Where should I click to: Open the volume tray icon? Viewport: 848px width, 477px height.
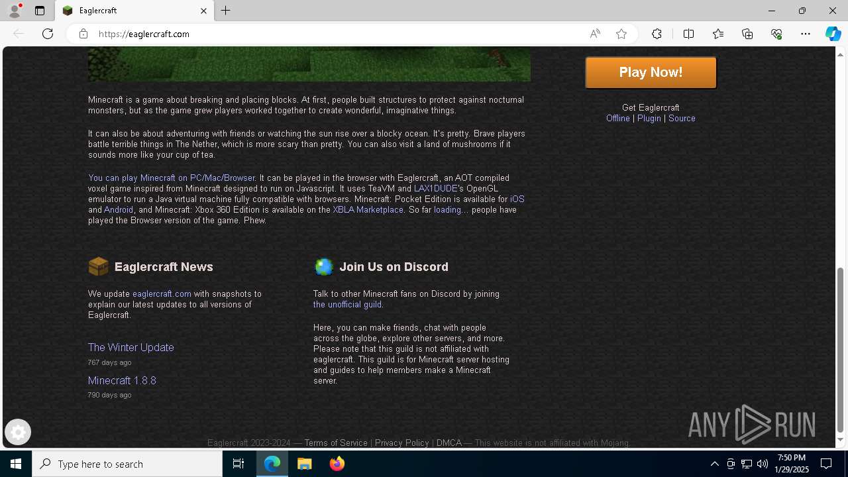click(x=763, y=464)
